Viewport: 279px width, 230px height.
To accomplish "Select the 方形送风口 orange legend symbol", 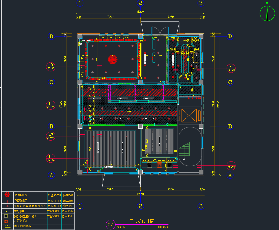I will 6,221.
